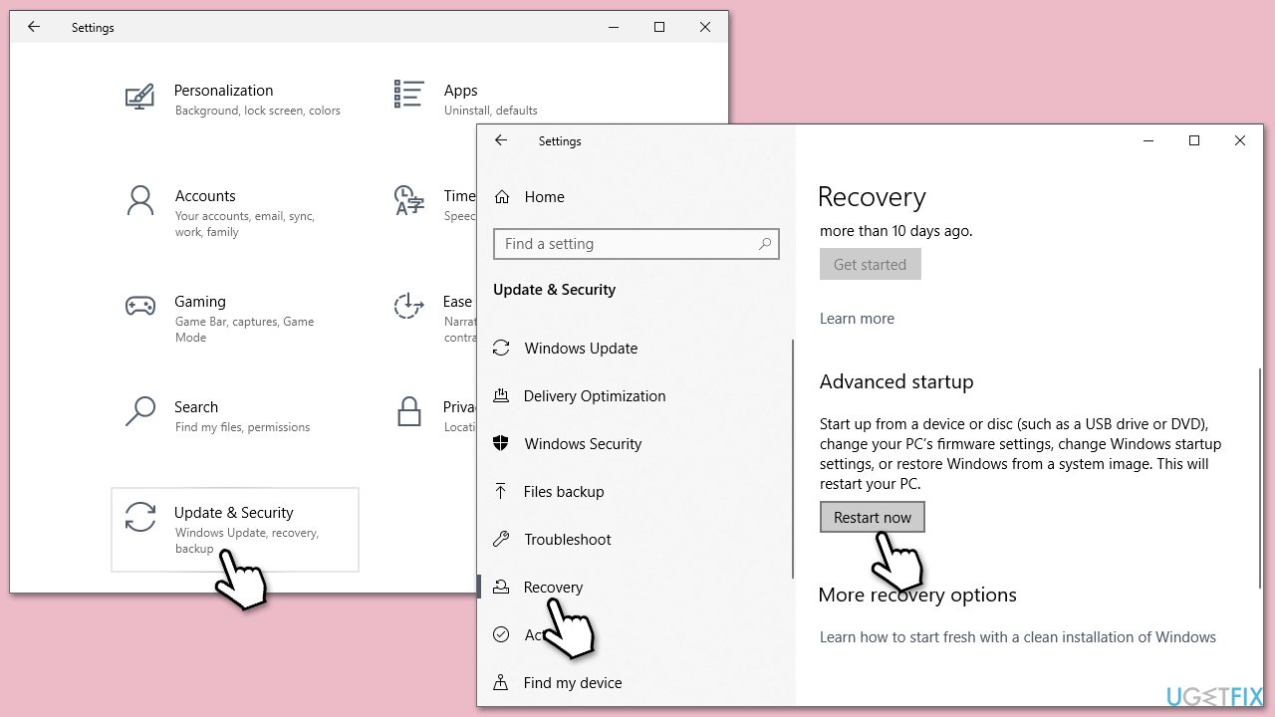Image resolution: width=1275 pixels, height=717 pixels.
Task: Open the Gaming controller icon
Action: [139, 306]
